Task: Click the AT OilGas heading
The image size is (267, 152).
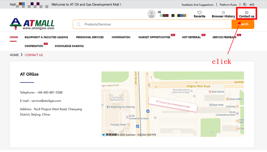Action: [29, 74]
